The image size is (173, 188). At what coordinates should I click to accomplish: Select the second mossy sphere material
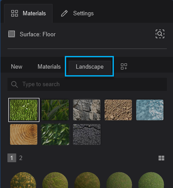(55, 180)
